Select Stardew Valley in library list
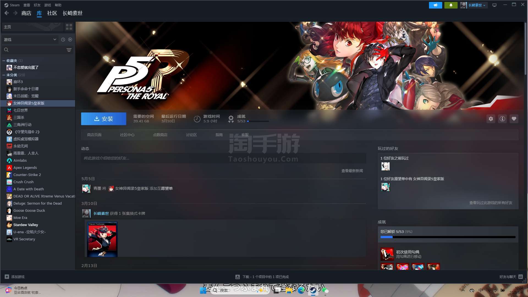 (x=38, y=225)
